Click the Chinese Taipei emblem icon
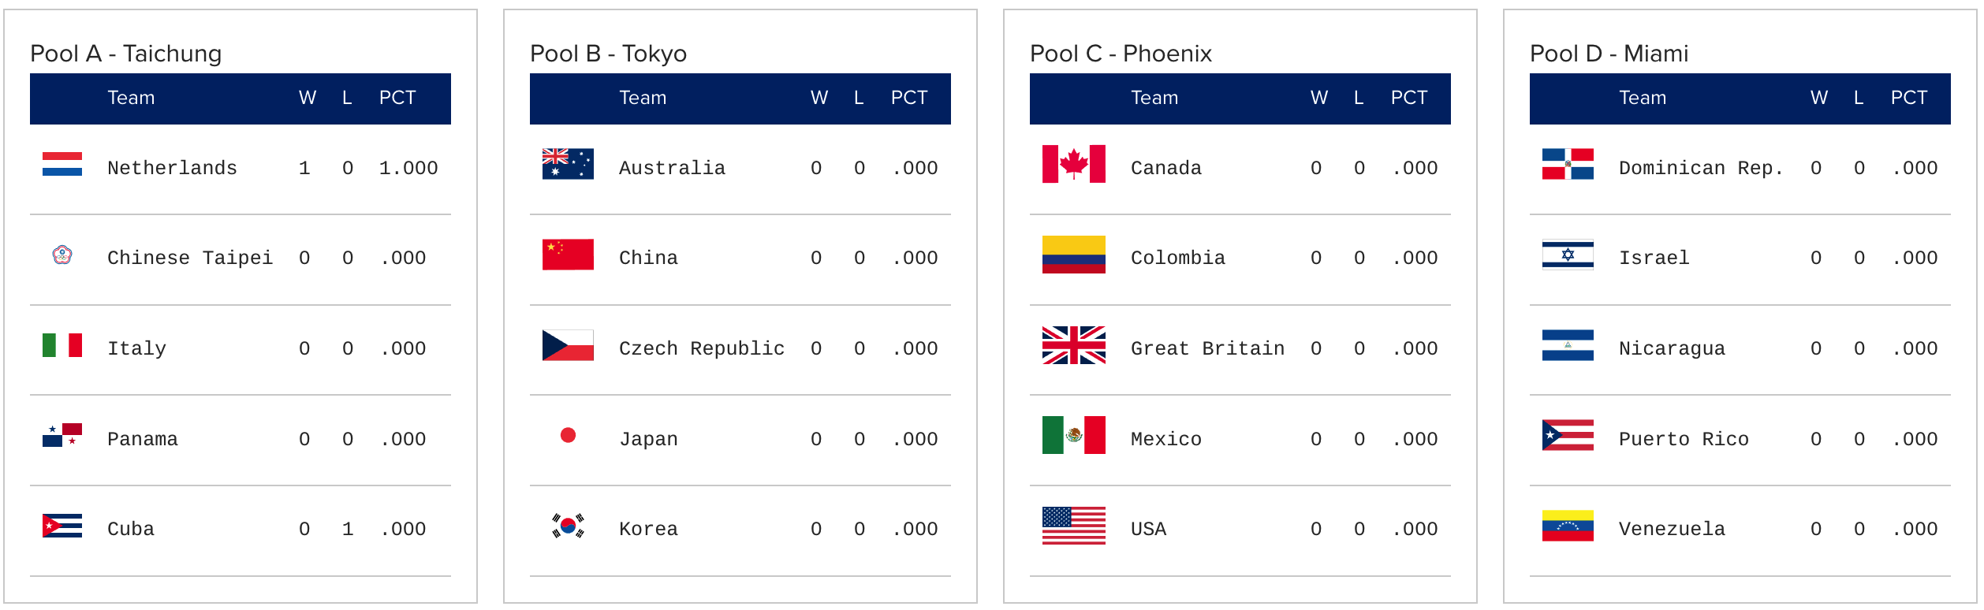1984x610 pixels. pos(62,255)
